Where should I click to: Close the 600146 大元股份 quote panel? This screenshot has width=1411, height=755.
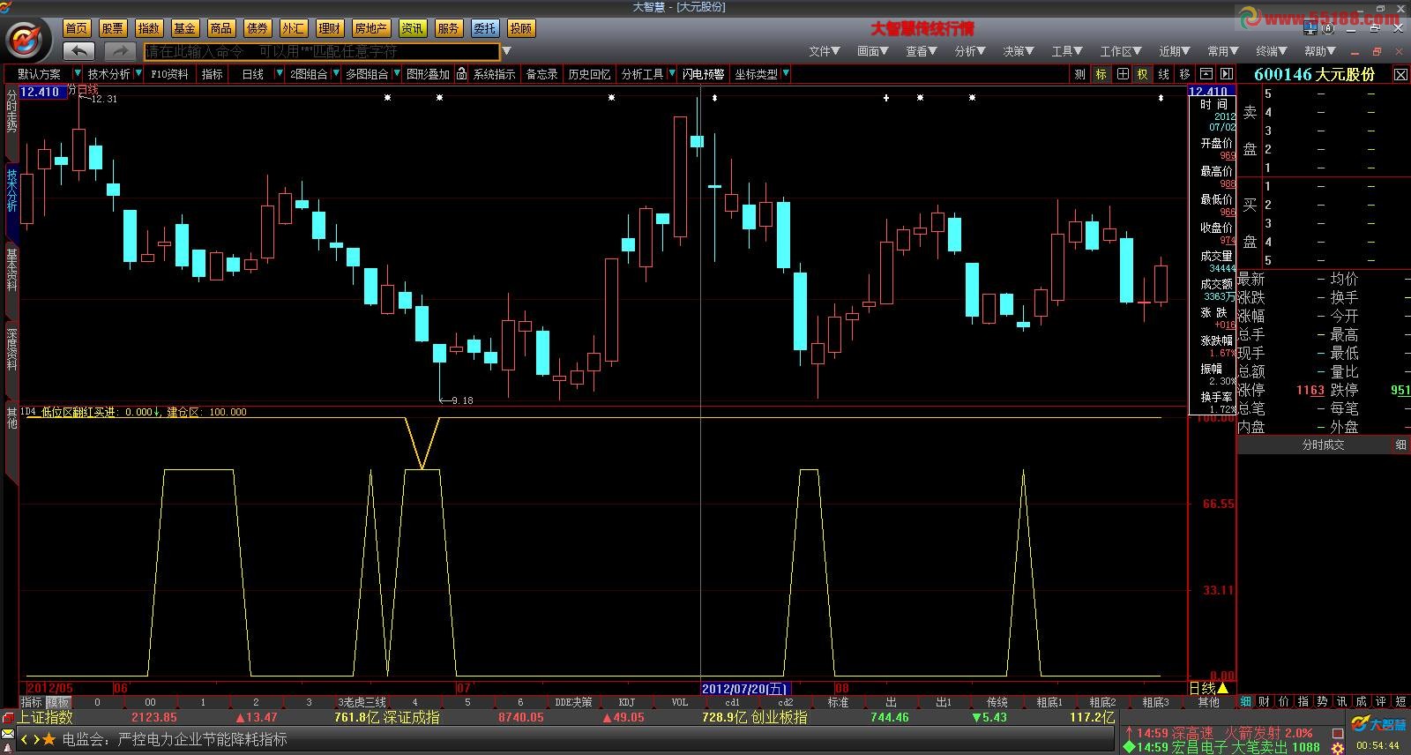click(1400, 75)
